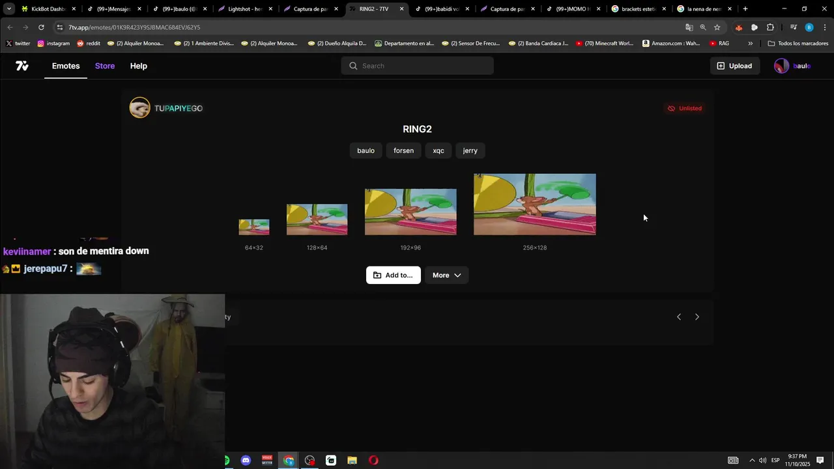Open Chrome profile B avatar
Image resolution: width=834 pixels, height=469 pixels.
(x=809, y=27)
